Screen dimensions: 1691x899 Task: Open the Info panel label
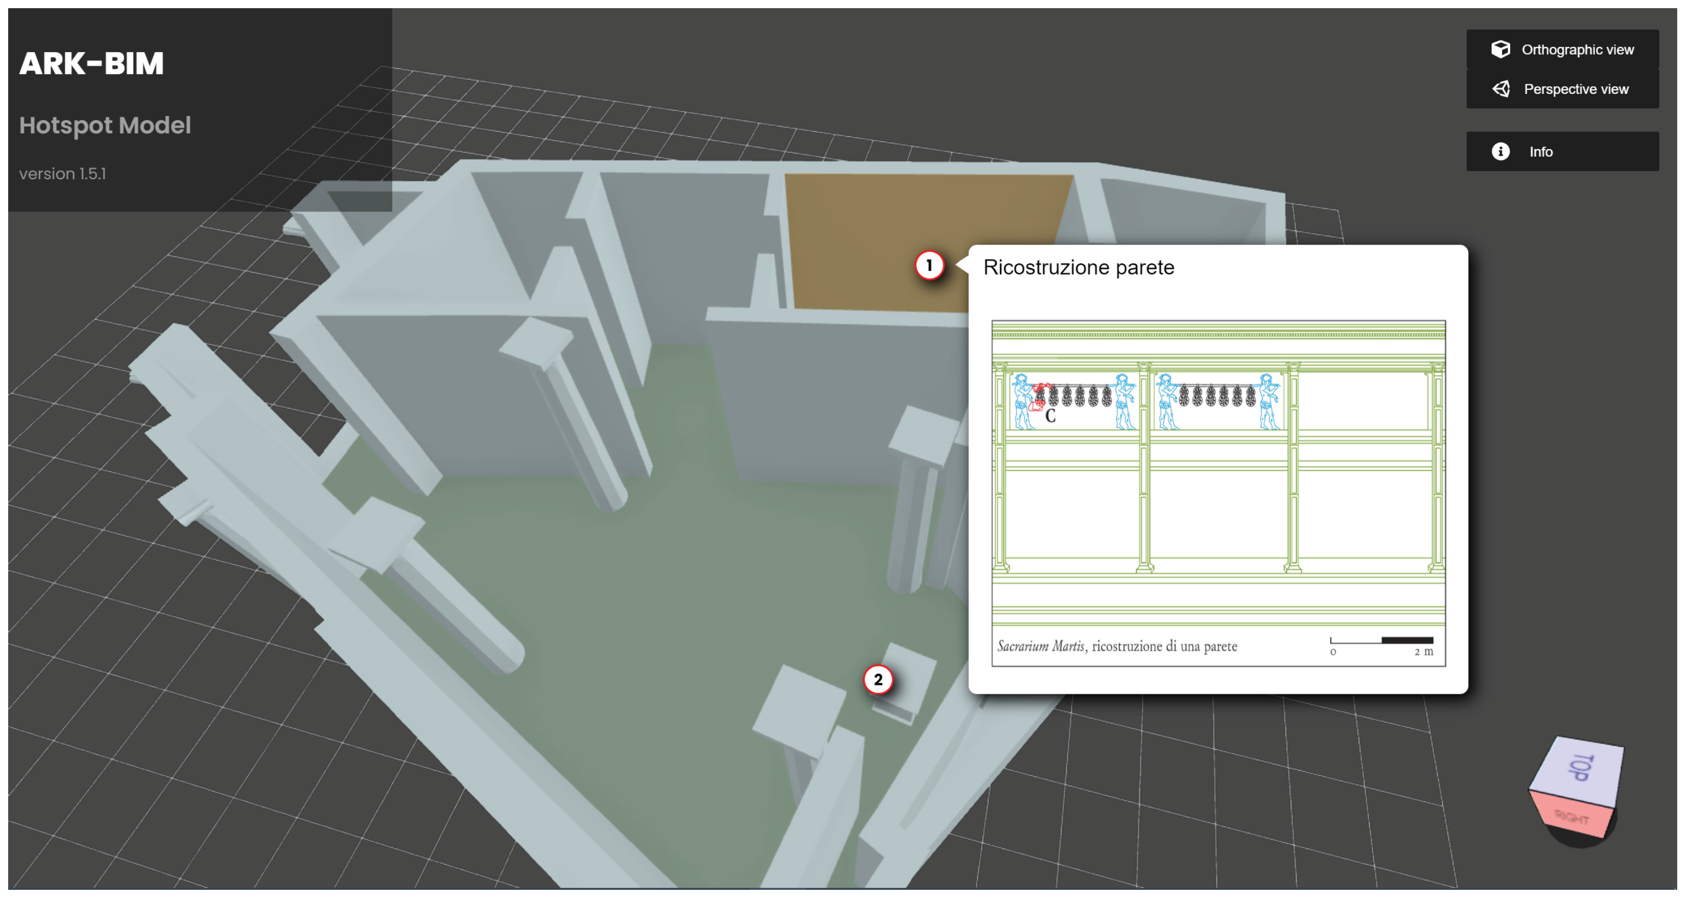[1541, 152]
